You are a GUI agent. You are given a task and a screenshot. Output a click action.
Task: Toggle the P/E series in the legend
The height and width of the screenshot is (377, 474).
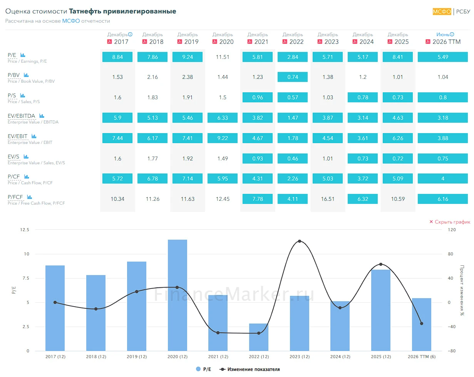[203, 369]
